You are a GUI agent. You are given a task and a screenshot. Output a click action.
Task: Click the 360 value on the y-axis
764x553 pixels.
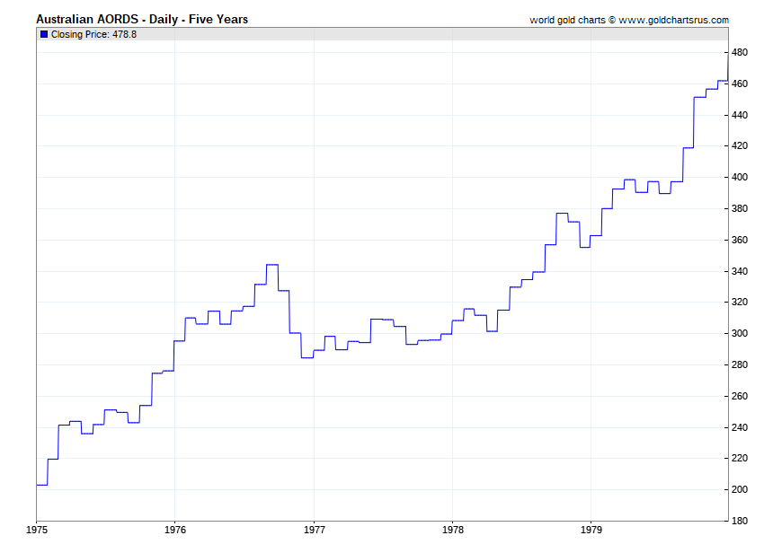(740, 240)
